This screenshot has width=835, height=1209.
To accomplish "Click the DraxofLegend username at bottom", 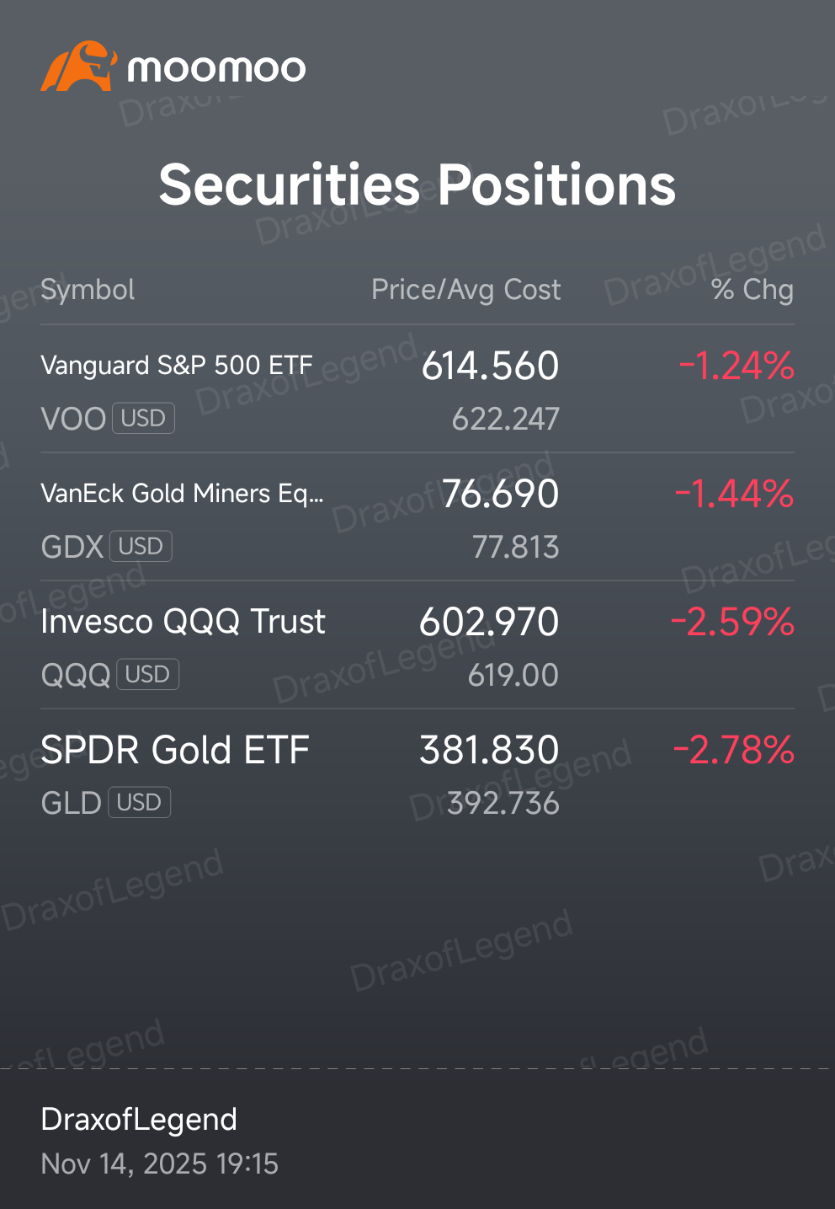I will coord(139,1119).
